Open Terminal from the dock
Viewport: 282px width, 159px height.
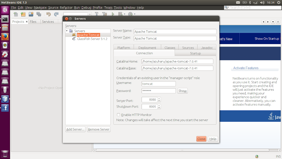5,19
